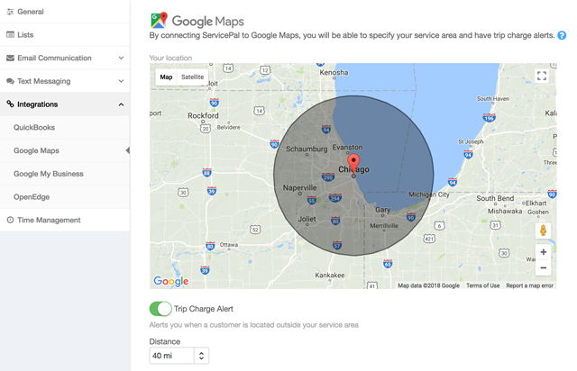
Task: Collapse the Integrations section chevron
Action: click(x=121, y=104)
